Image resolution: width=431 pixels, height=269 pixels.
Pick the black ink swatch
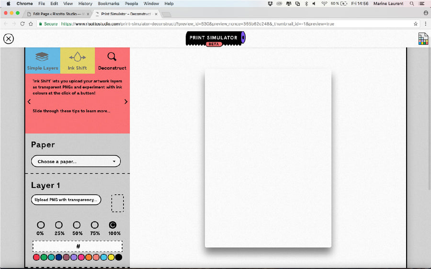tap(118, 257)
